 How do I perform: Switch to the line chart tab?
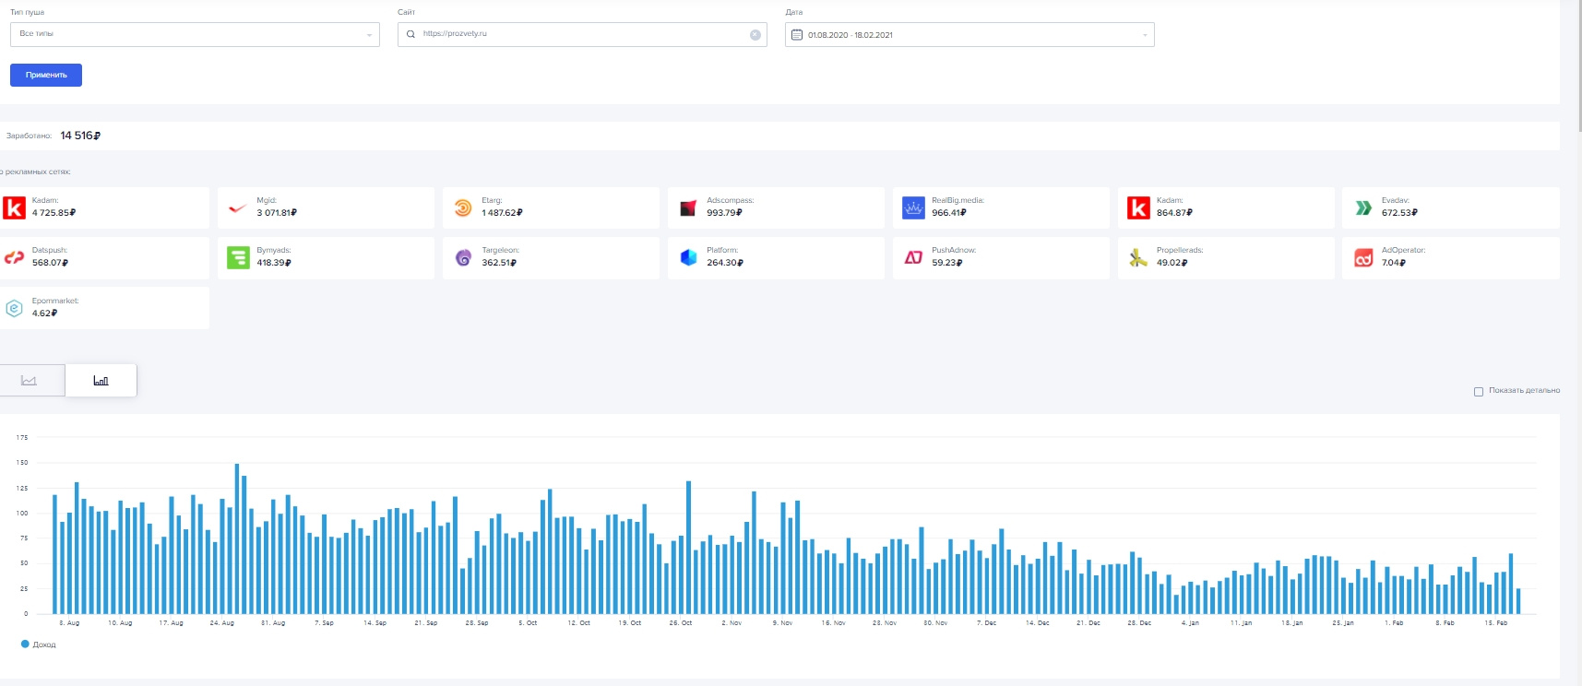click(30, 381)
